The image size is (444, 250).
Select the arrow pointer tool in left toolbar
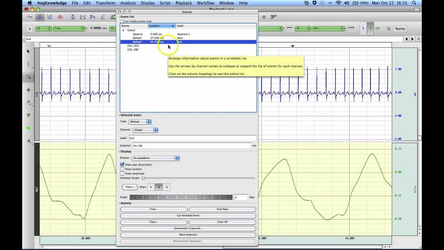click(x=28, y=51)
